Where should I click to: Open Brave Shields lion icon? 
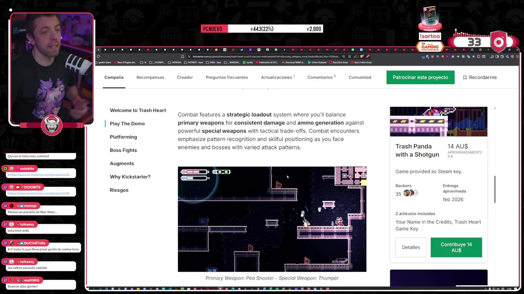pos(362,56)
